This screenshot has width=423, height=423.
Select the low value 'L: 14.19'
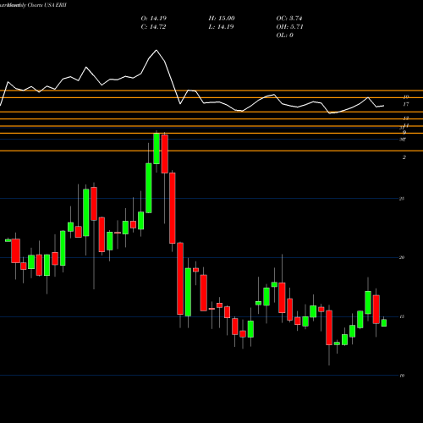click(221, 27)
